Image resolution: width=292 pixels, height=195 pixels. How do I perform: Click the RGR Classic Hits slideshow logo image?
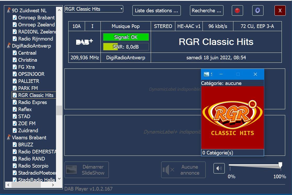coord(233,118)
